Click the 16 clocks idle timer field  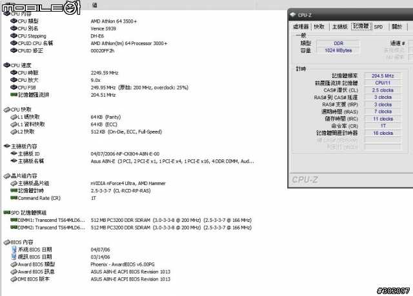383,133
